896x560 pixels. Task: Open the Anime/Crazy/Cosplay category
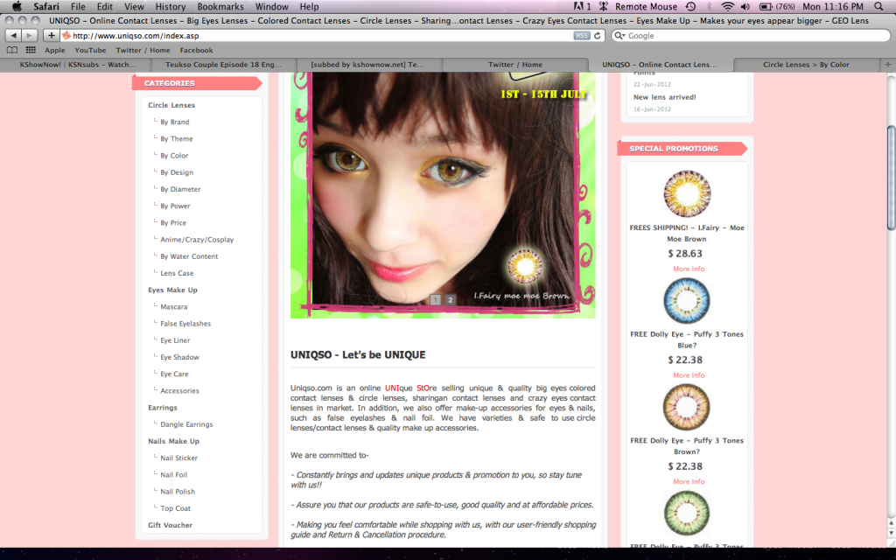pyautogui.click(x=197, y=240)
